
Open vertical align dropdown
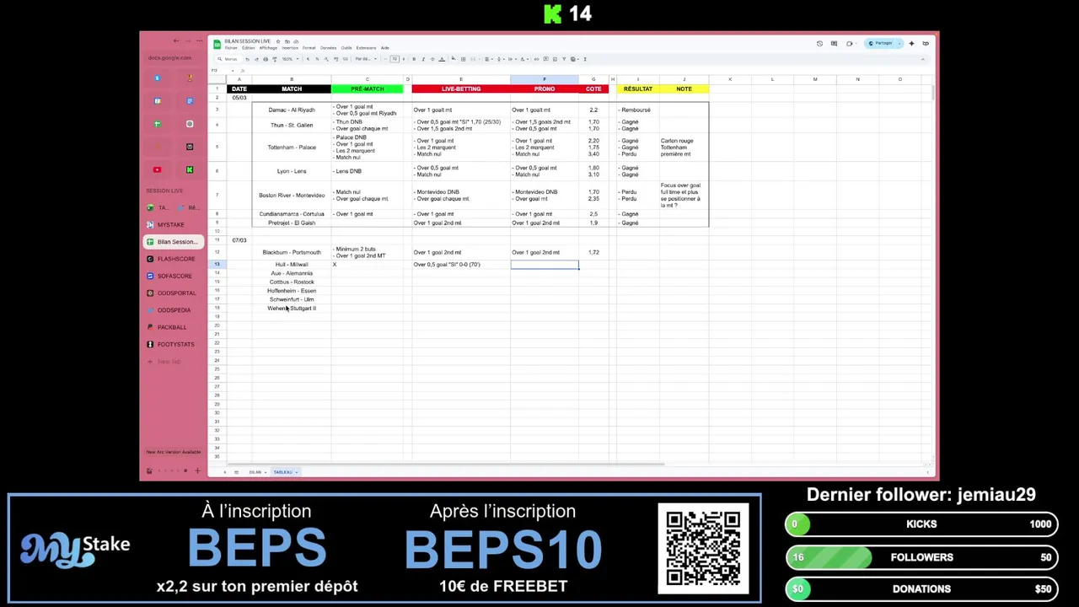click(499, 59)
